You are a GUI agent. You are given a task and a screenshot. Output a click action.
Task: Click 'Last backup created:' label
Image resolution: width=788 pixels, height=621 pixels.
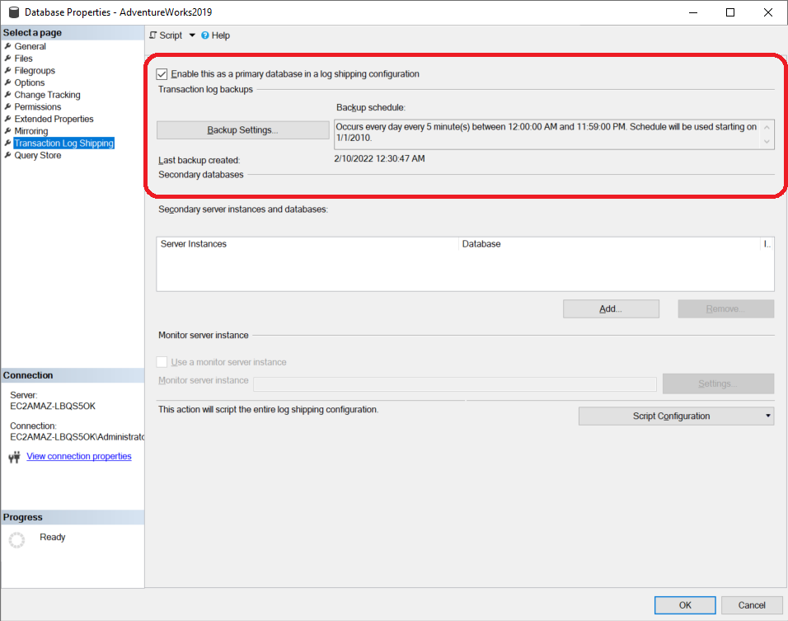point(199,160)
